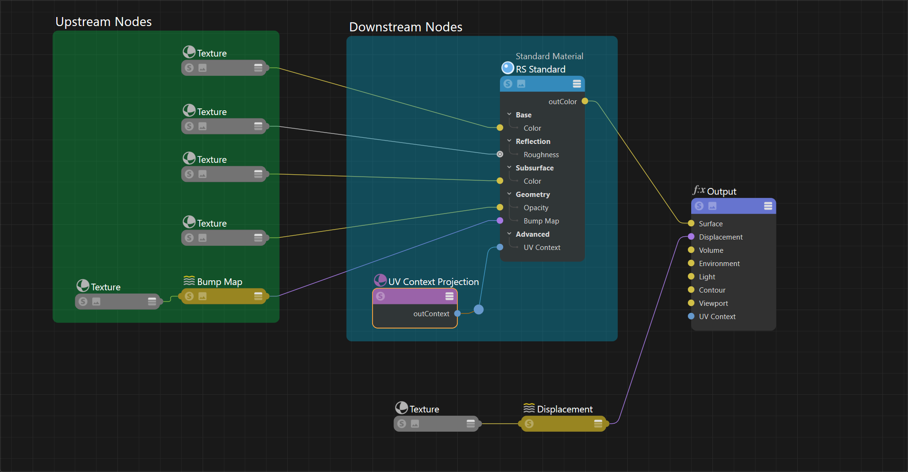Click the Output node fx icon
The image size is (908, 472).
[699, 190]
